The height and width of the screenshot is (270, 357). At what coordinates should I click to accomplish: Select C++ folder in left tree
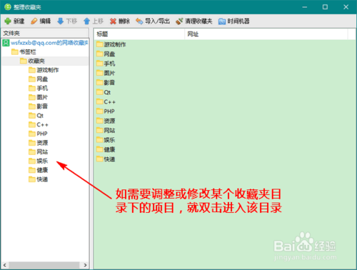tap(39, 125)
